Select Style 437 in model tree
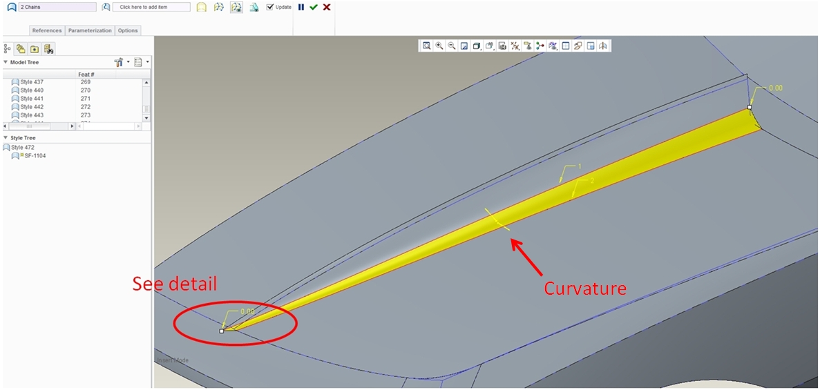Screen dimensions: 820x390 pyautogui.click(x=27, y=82)
